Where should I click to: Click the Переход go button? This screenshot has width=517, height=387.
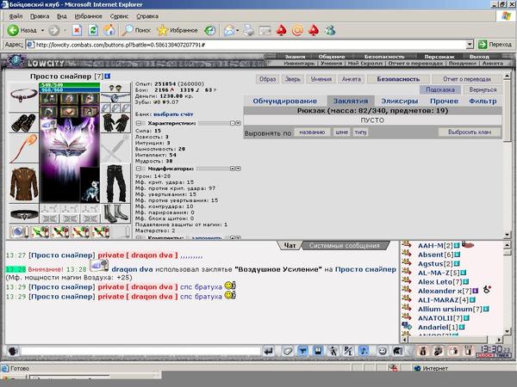click(495, 45)
